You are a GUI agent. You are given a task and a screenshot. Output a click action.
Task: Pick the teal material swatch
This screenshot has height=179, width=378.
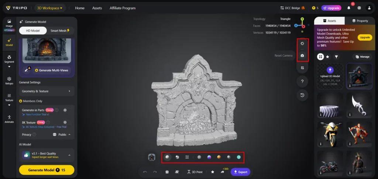239,157
